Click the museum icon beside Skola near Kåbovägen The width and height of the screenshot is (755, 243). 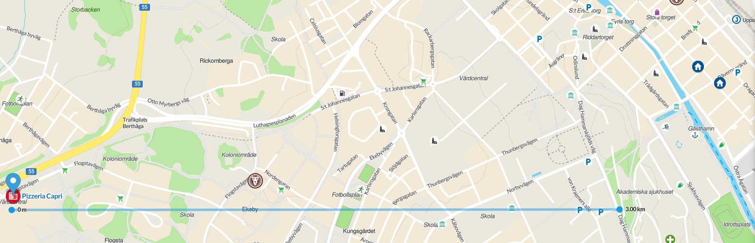click(442, 224)
